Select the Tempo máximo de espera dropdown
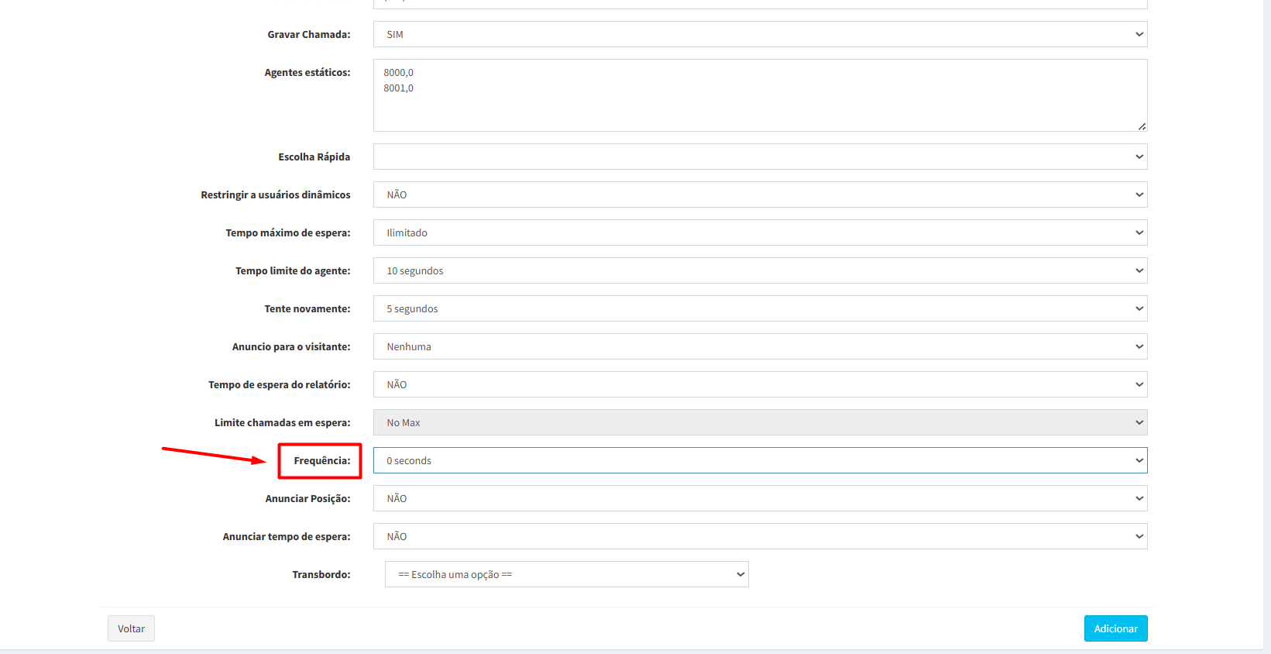Screen dimensions: 1271x654 [759, 232]
